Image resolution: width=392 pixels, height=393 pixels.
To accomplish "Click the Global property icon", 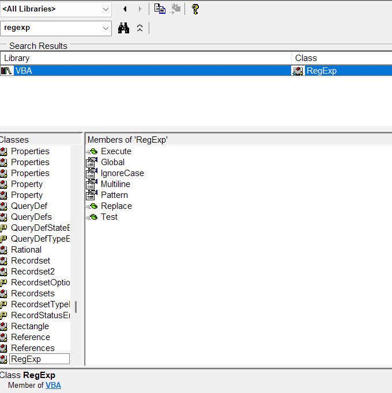I will [92, 162].
